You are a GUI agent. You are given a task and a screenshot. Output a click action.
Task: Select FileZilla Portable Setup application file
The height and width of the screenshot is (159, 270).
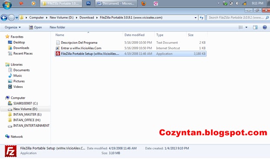(131, 54)
